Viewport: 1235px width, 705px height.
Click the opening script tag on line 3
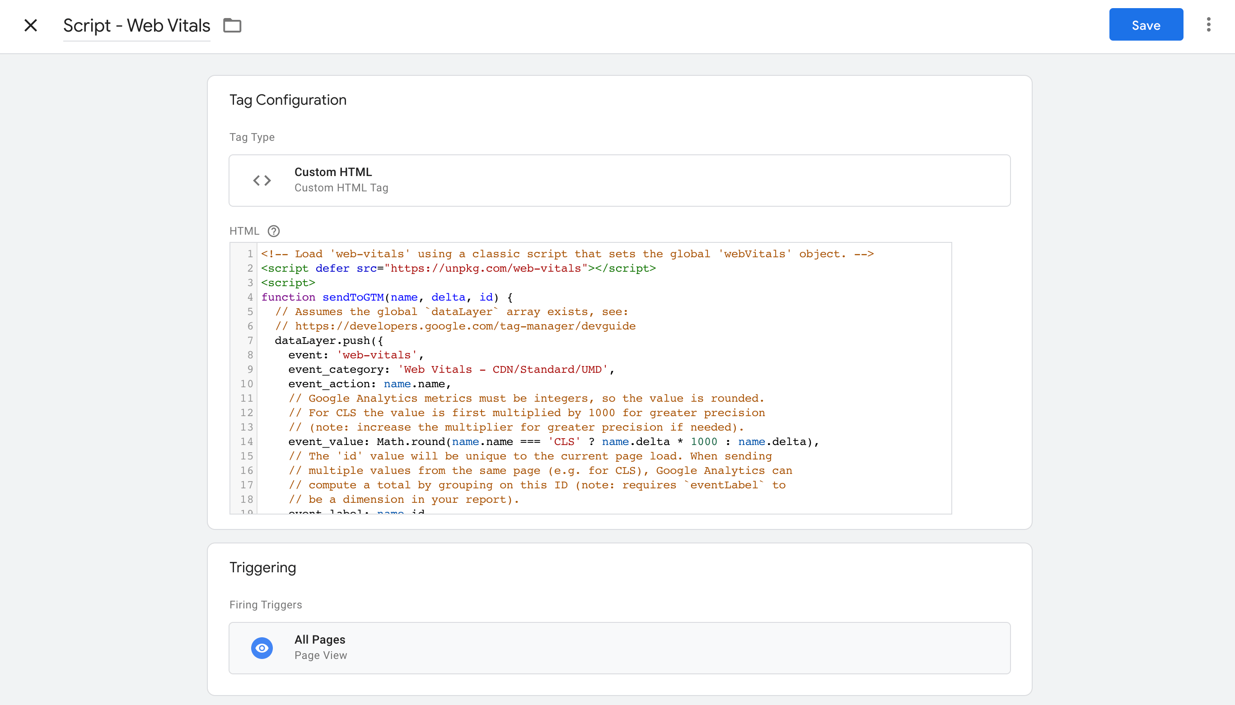[288, 283]
